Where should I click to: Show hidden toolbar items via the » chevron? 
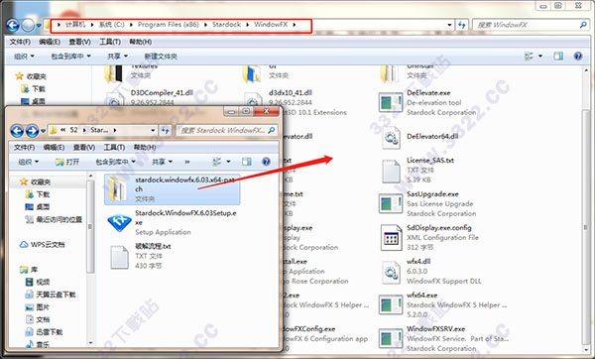point(187,162)
